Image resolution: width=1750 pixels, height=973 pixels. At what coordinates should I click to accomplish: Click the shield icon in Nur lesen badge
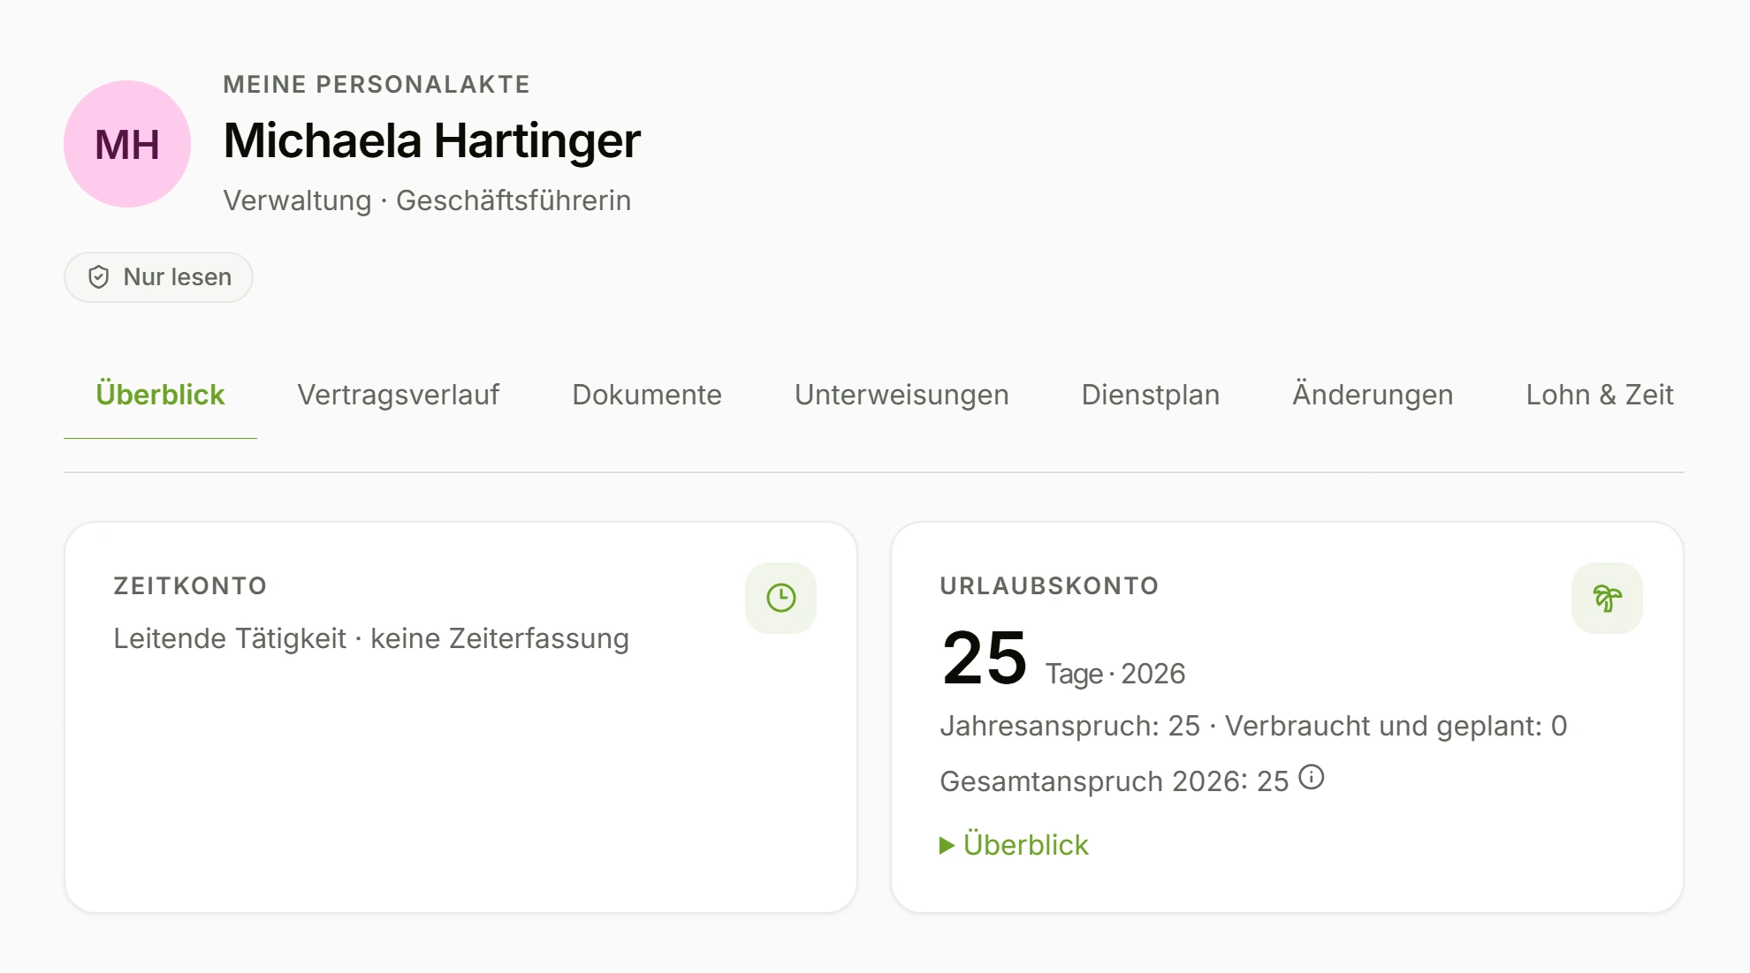(99, 277)
